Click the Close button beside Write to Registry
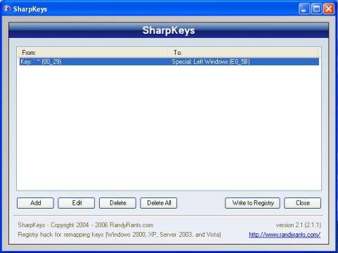This screenshot has height=253, width=338. tap(302, 203)
